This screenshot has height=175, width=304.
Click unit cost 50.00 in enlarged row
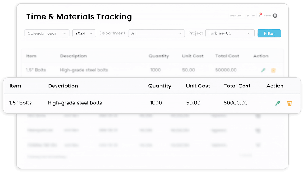193,103
